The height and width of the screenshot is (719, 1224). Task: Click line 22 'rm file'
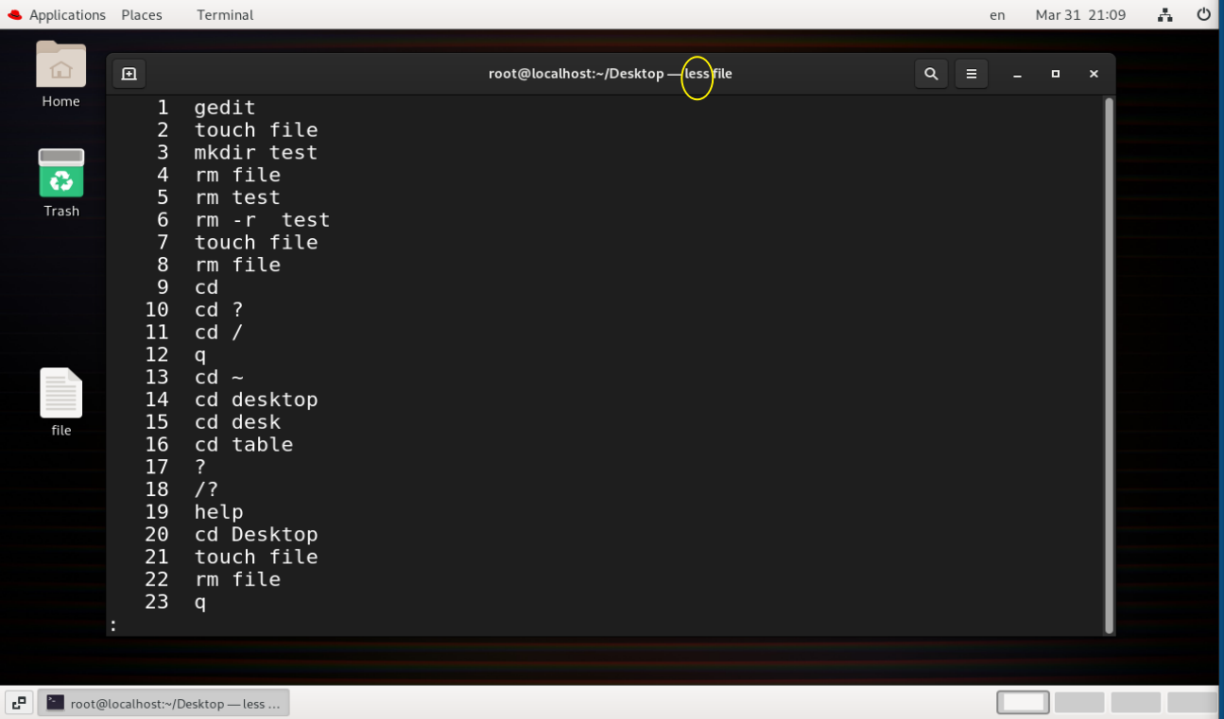pyautogui.click(x=237, y=579)
